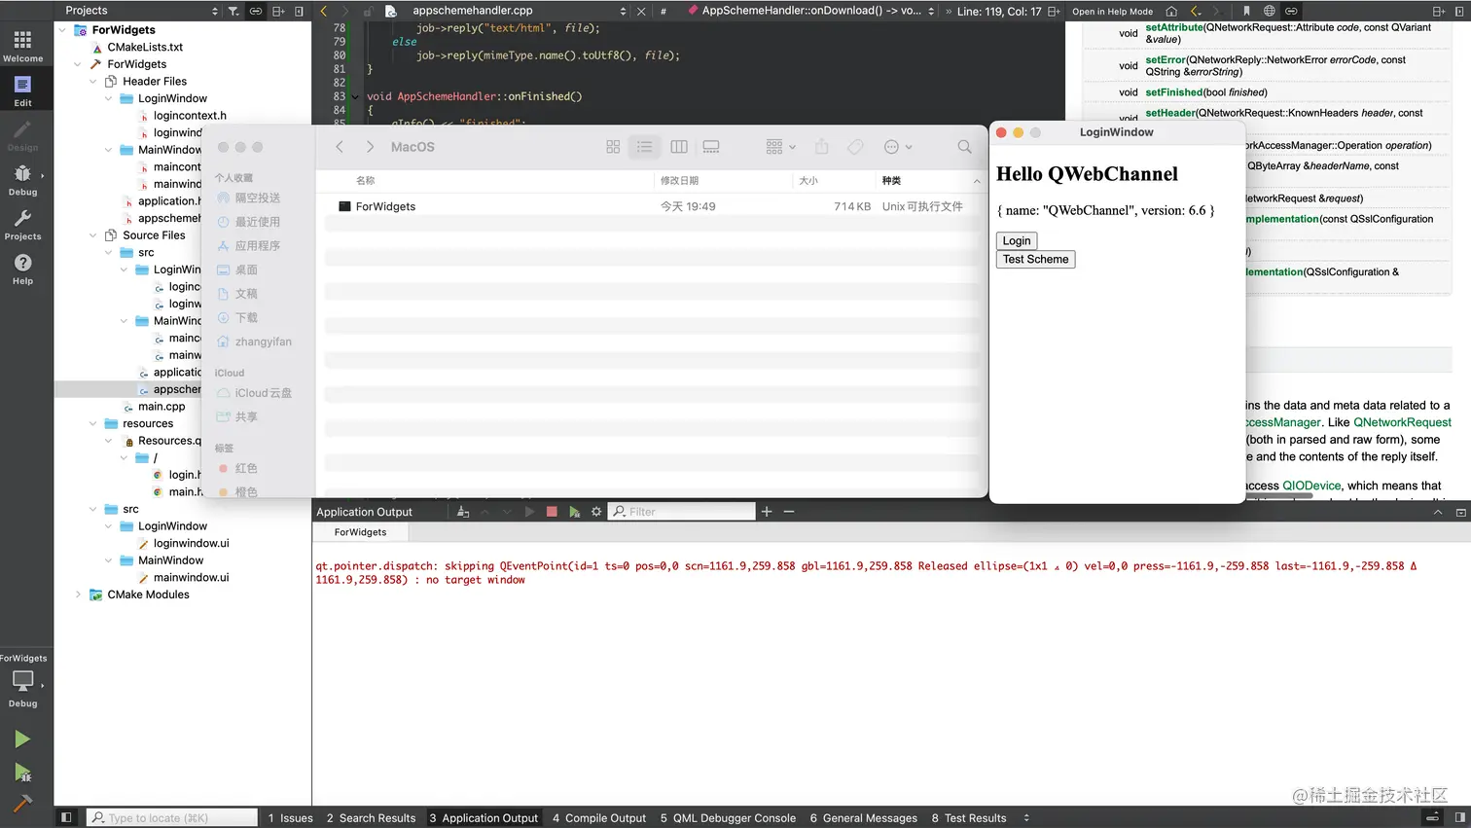This screenshot has width=1471, height=828.
Task: Open Finder's group-by dropdown
Action: pos(778,146)
